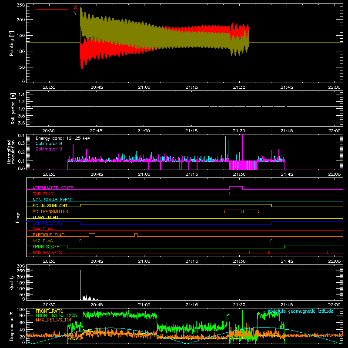Click the 4.4 value on Roll period axis
Viewport: 348px width, 348px height.
point(21,94)
